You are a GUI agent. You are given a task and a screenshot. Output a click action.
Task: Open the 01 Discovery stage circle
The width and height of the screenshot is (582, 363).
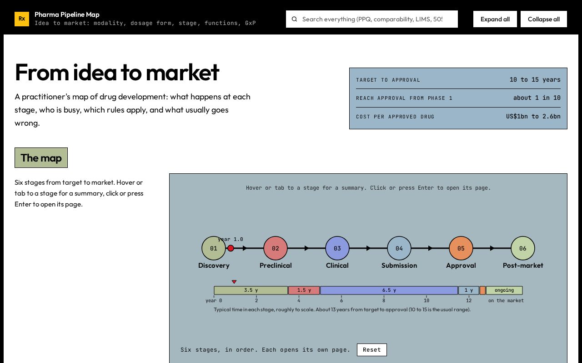[x=214, y=248]
